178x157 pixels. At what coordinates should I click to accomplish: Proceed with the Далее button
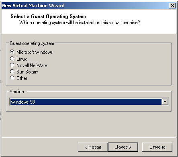[x=123, y=147]
